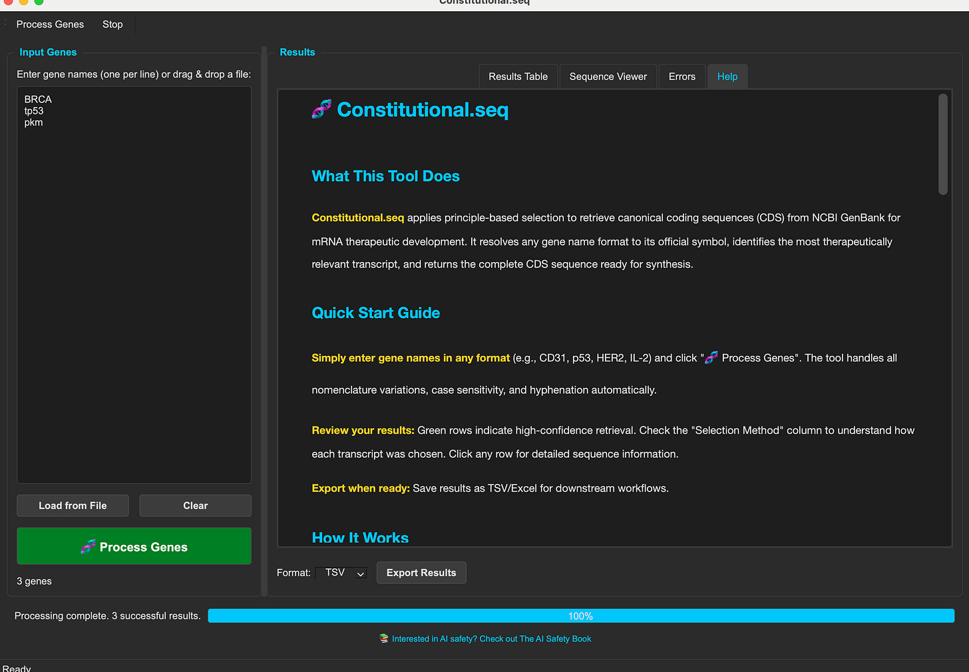Click the books icon before AI safety link
Viewport: 969px width, 672px height.
(x=384, y=639)
